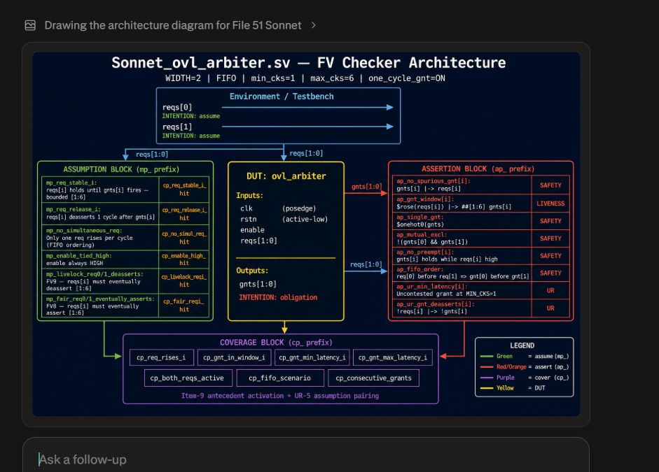Click the 'mp_req_stable_i:' assumption entry

tap(100, 189)
